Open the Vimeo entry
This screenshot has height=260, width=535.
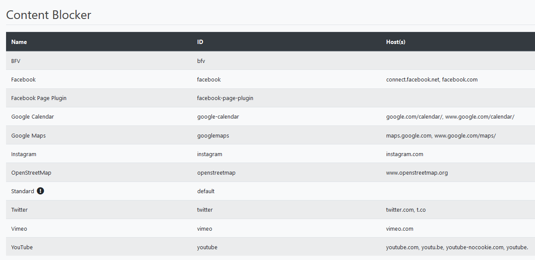coord(19,229)
